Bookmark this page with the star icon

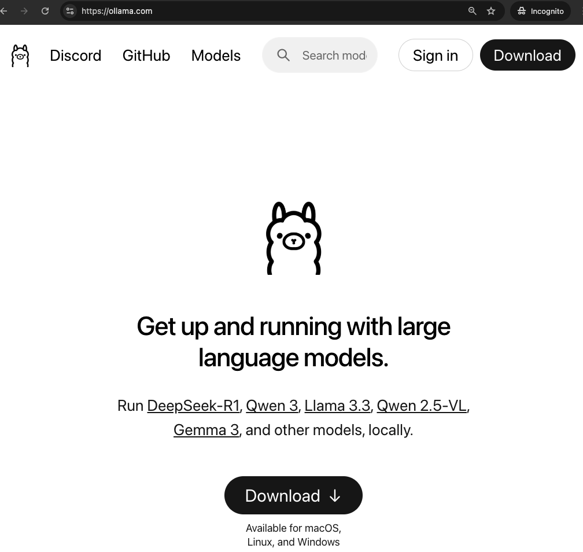pyautogui.click(x=491, y=11)
